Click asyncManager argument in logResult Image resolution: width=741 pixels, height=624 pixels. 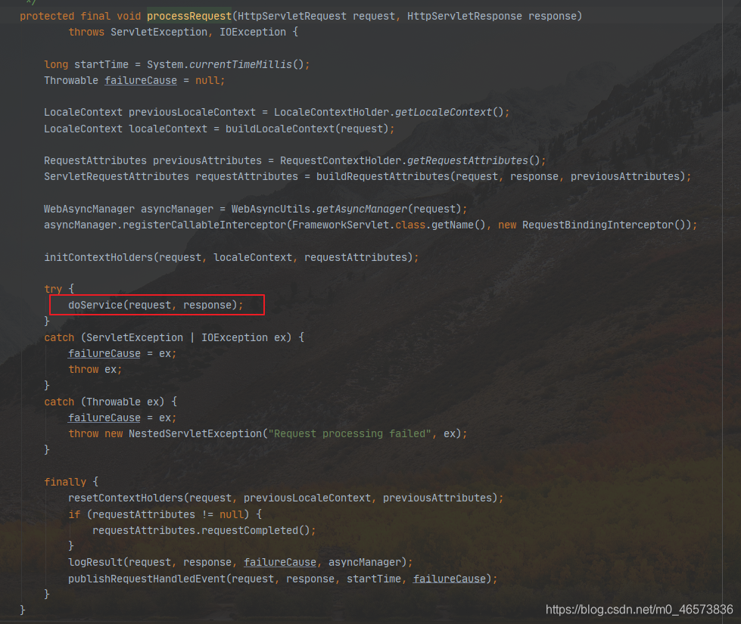pos(364,562)
